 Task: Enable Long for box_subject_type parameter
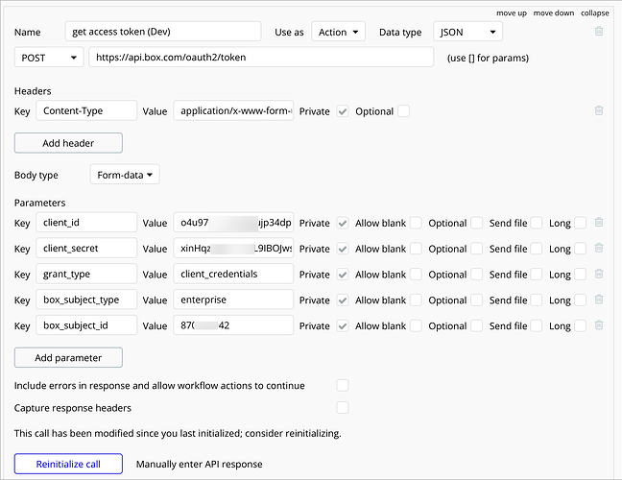[581, 300]
